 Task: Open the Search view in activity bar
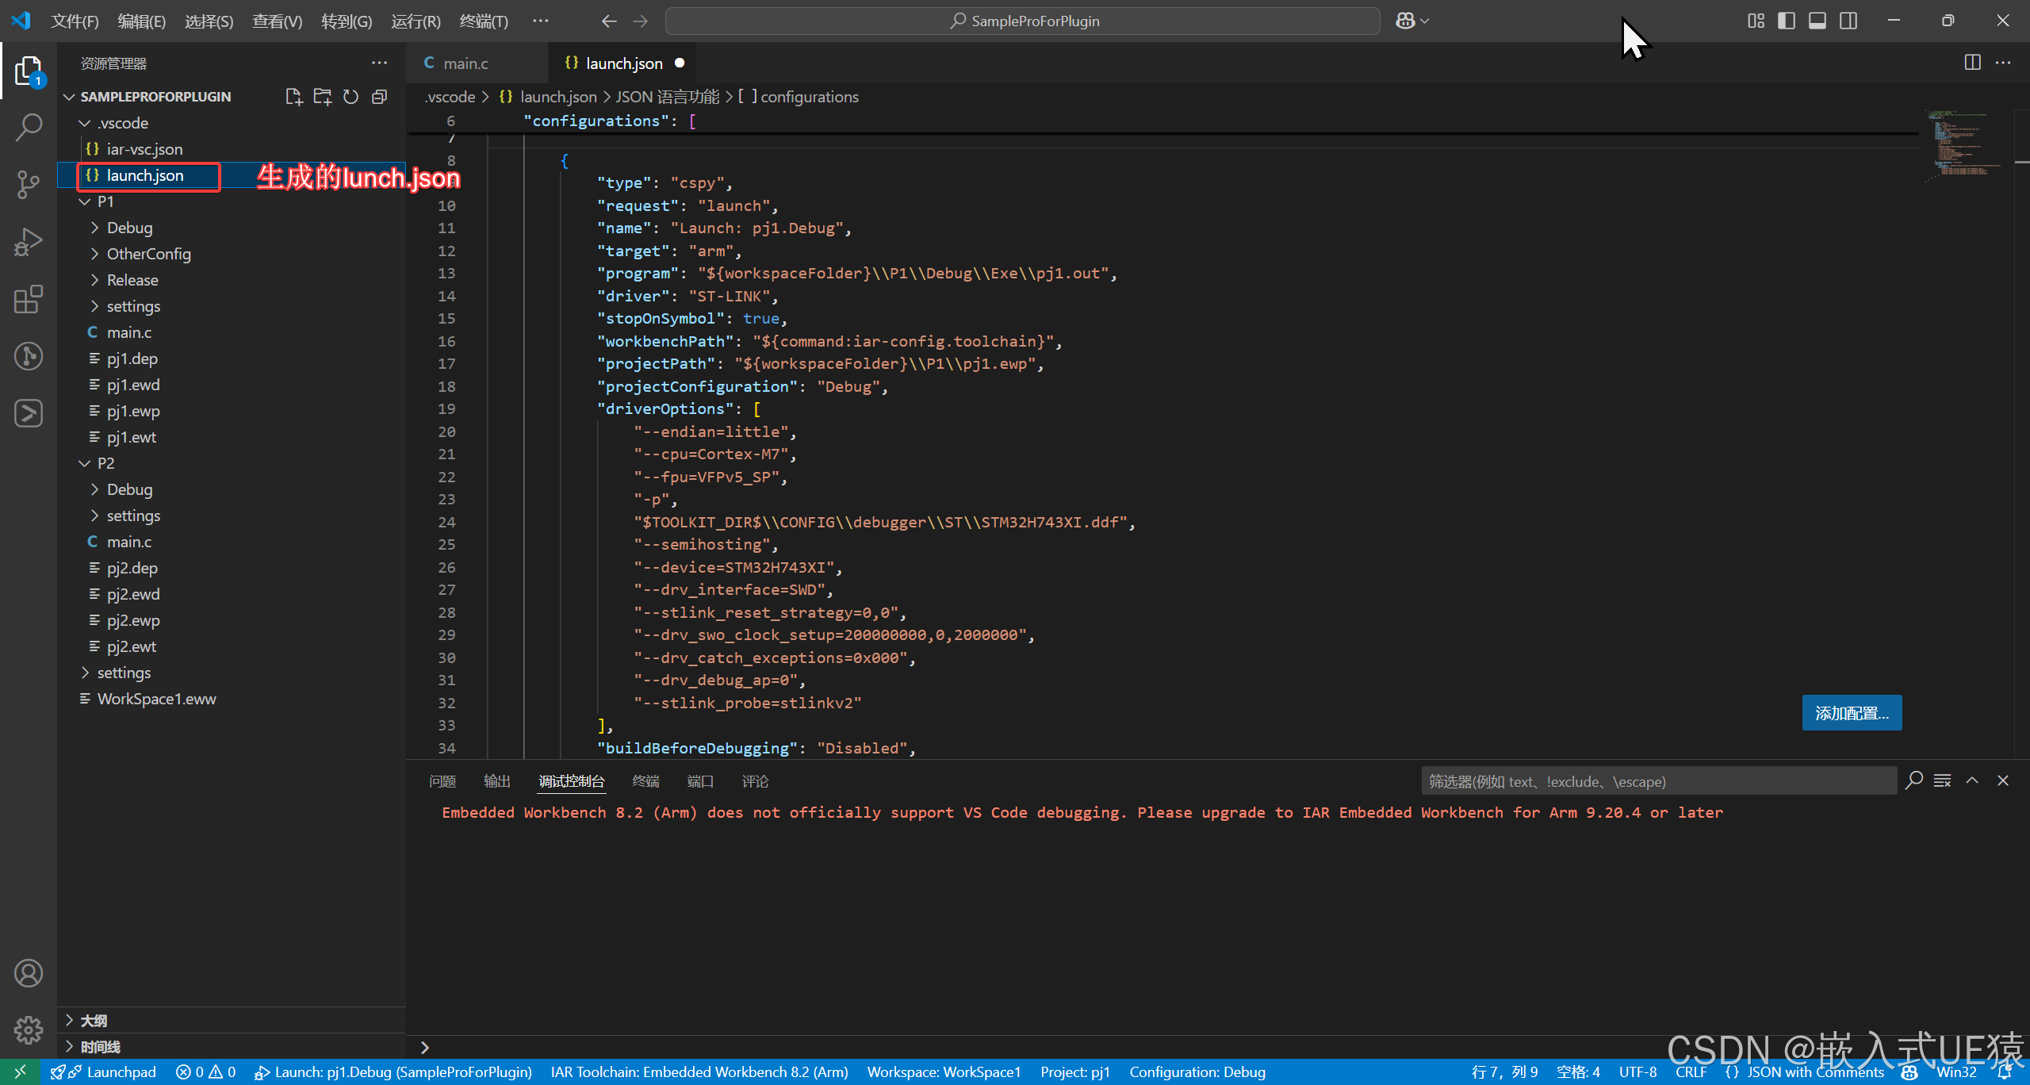[x=29, y=127]
